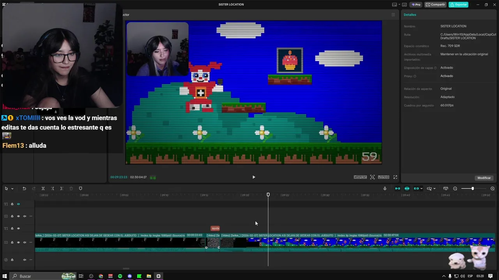Click the 00:29:23:23 current timecode
Screen dimensions: 499x280
119,177
